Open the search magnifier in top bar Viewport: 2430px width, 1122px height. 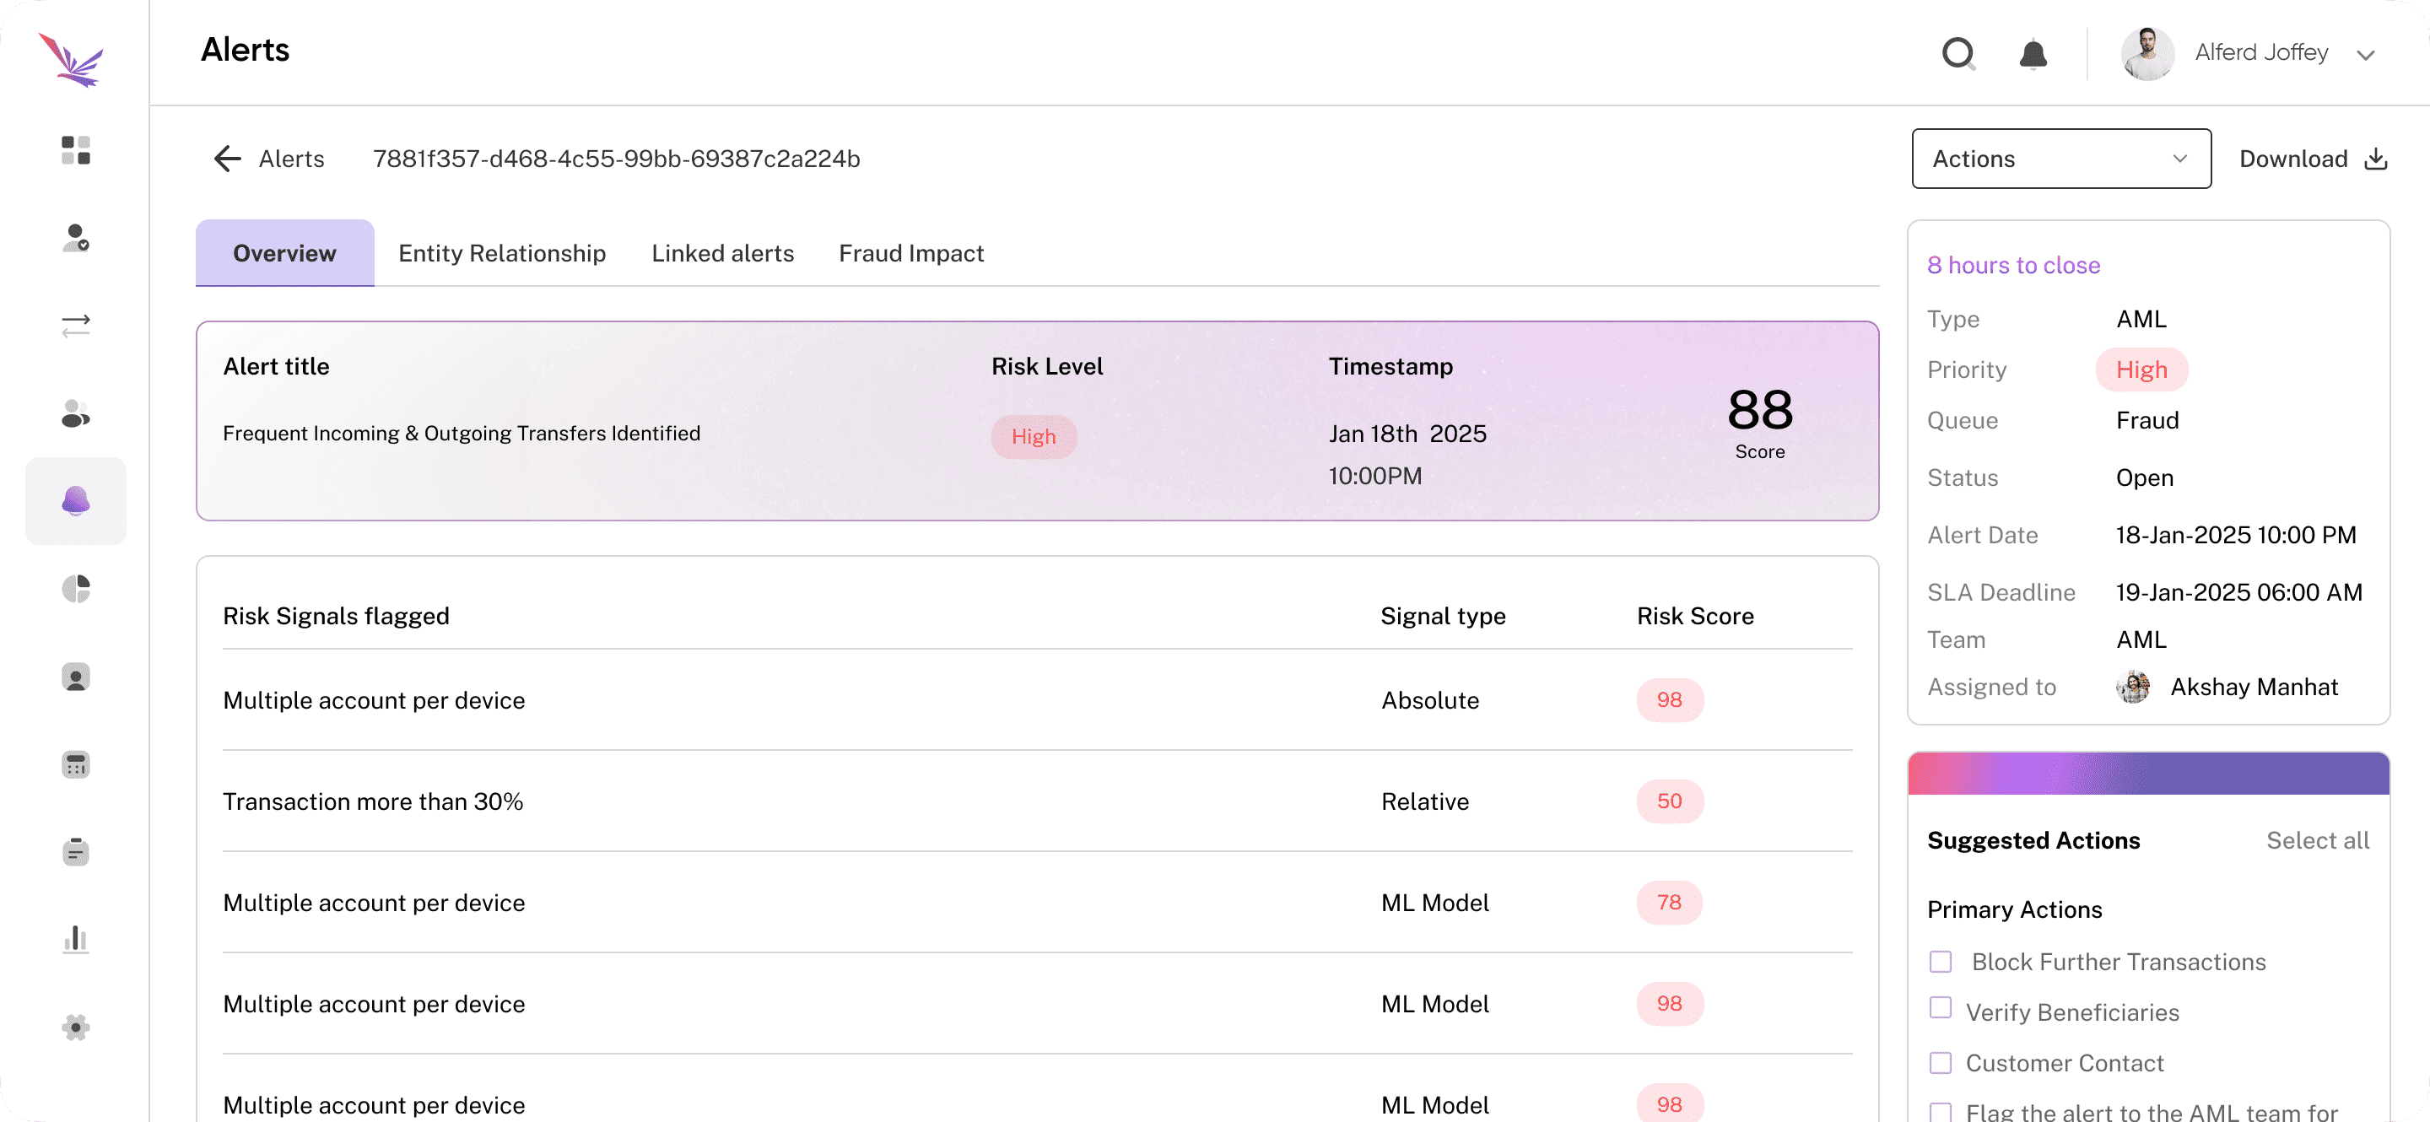coord(1958,54)
